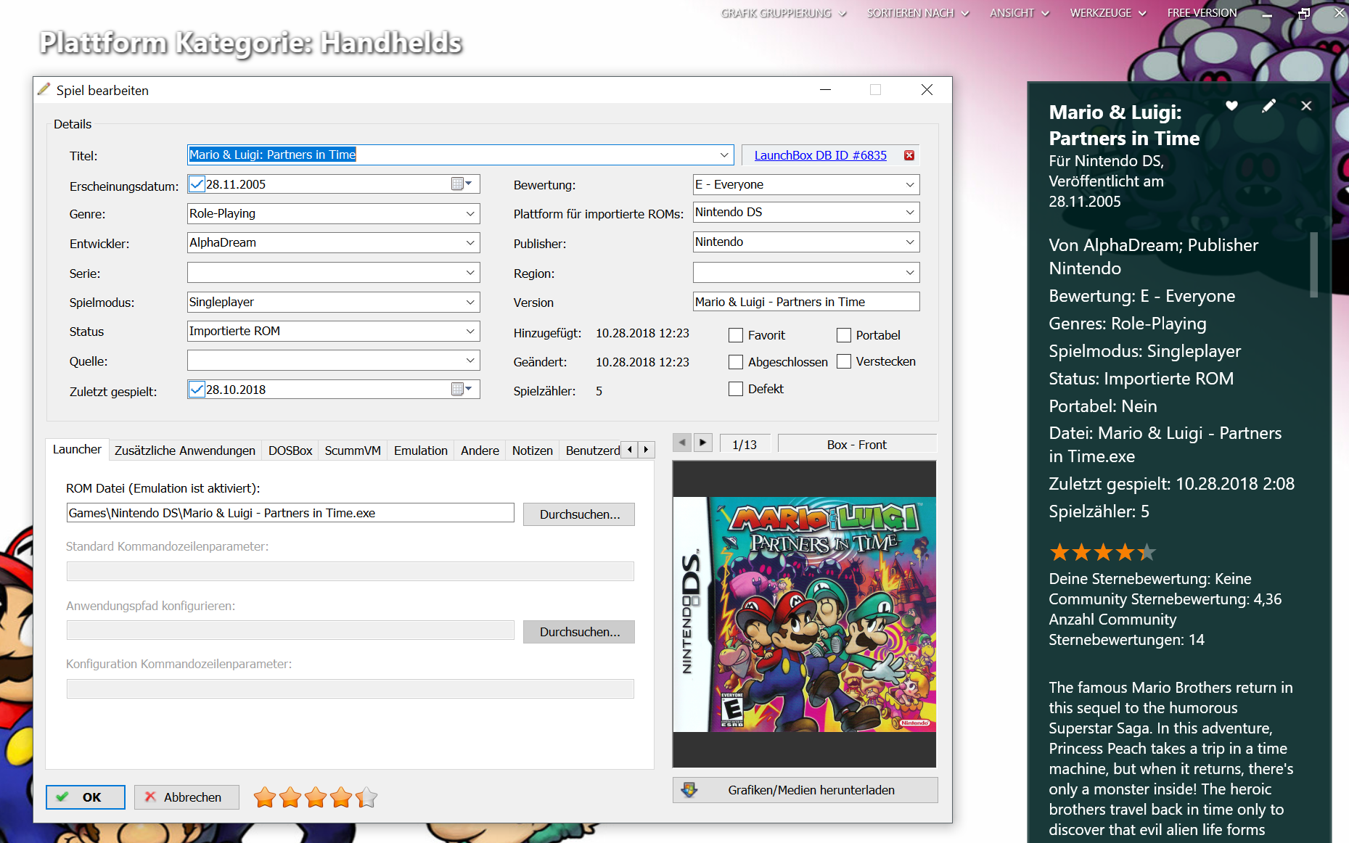This screenshot has height=843, width=1349.
Task: Open the Ansicht menu
Action: click(1020, 13)
